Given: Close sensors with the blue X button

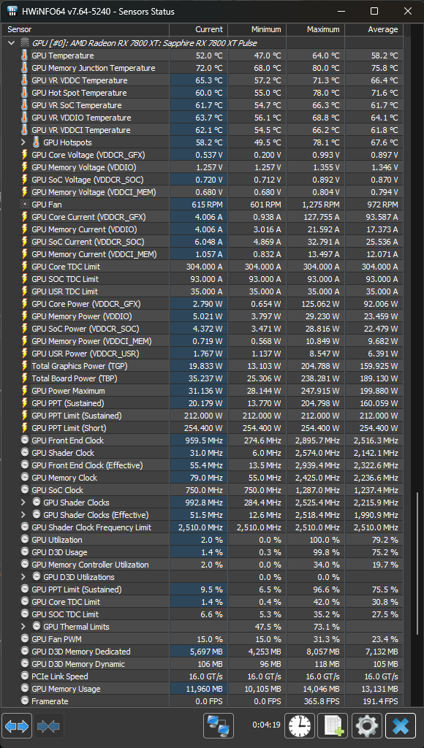Looking at the screenshot, I should [401, 726].
